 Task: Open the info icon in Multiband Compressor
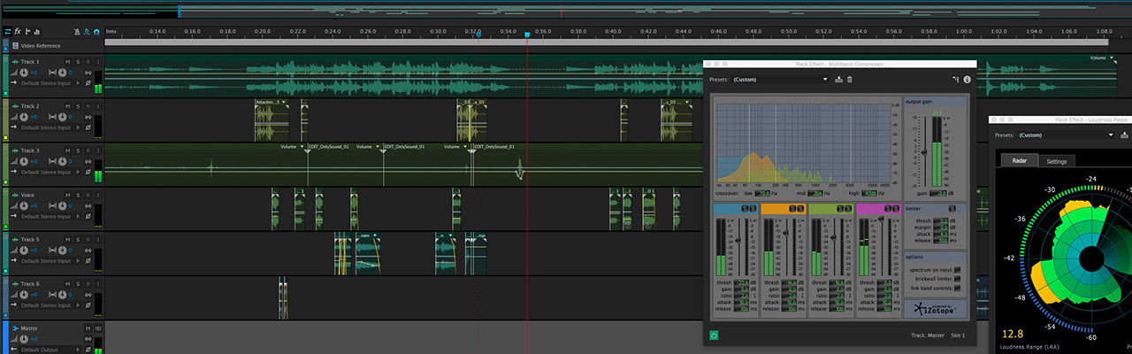(x=967, y=80)
